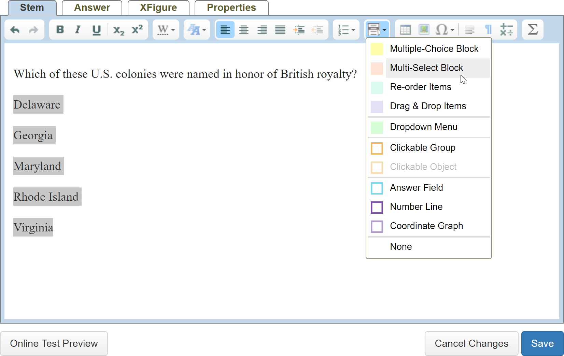564x356 pixels.
Task: Open the Sigma equation editor
Action: (x=533, y=30)
